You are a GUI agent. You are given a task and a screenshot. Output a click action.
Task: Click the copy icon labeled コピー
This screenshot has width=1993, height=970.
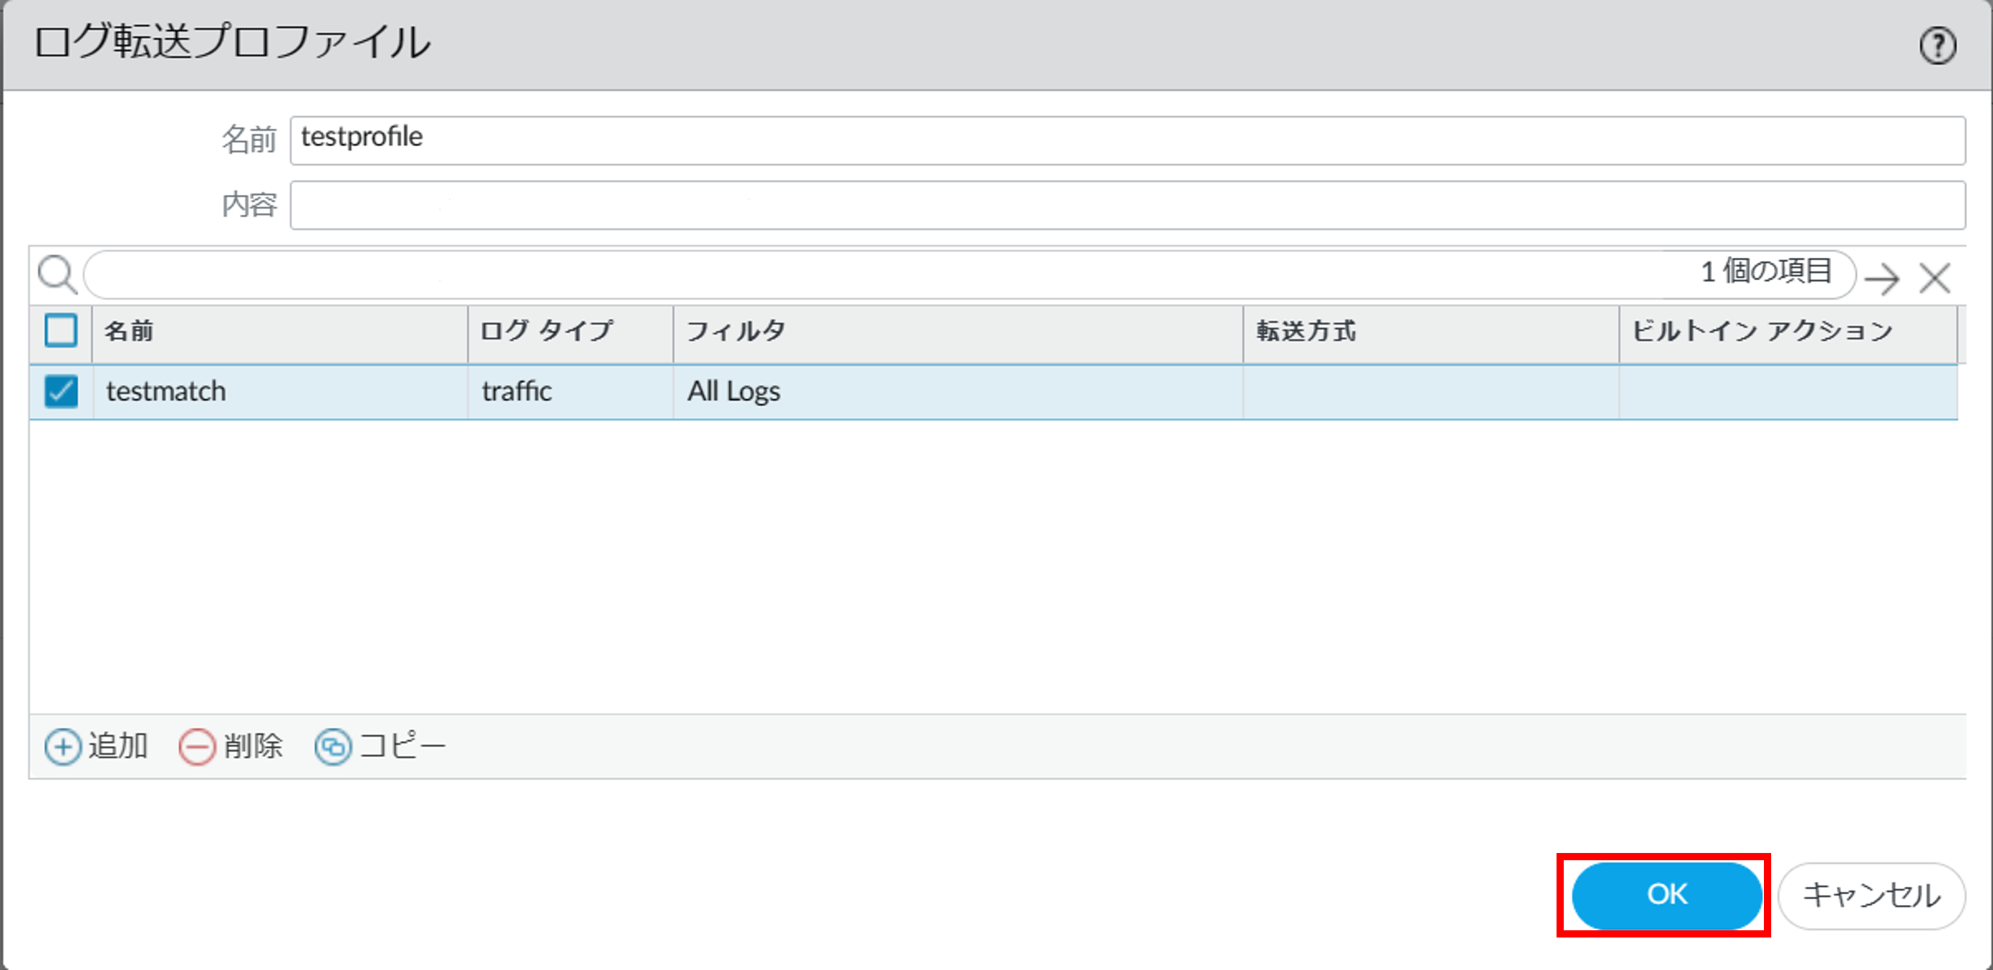pos(332,748)
